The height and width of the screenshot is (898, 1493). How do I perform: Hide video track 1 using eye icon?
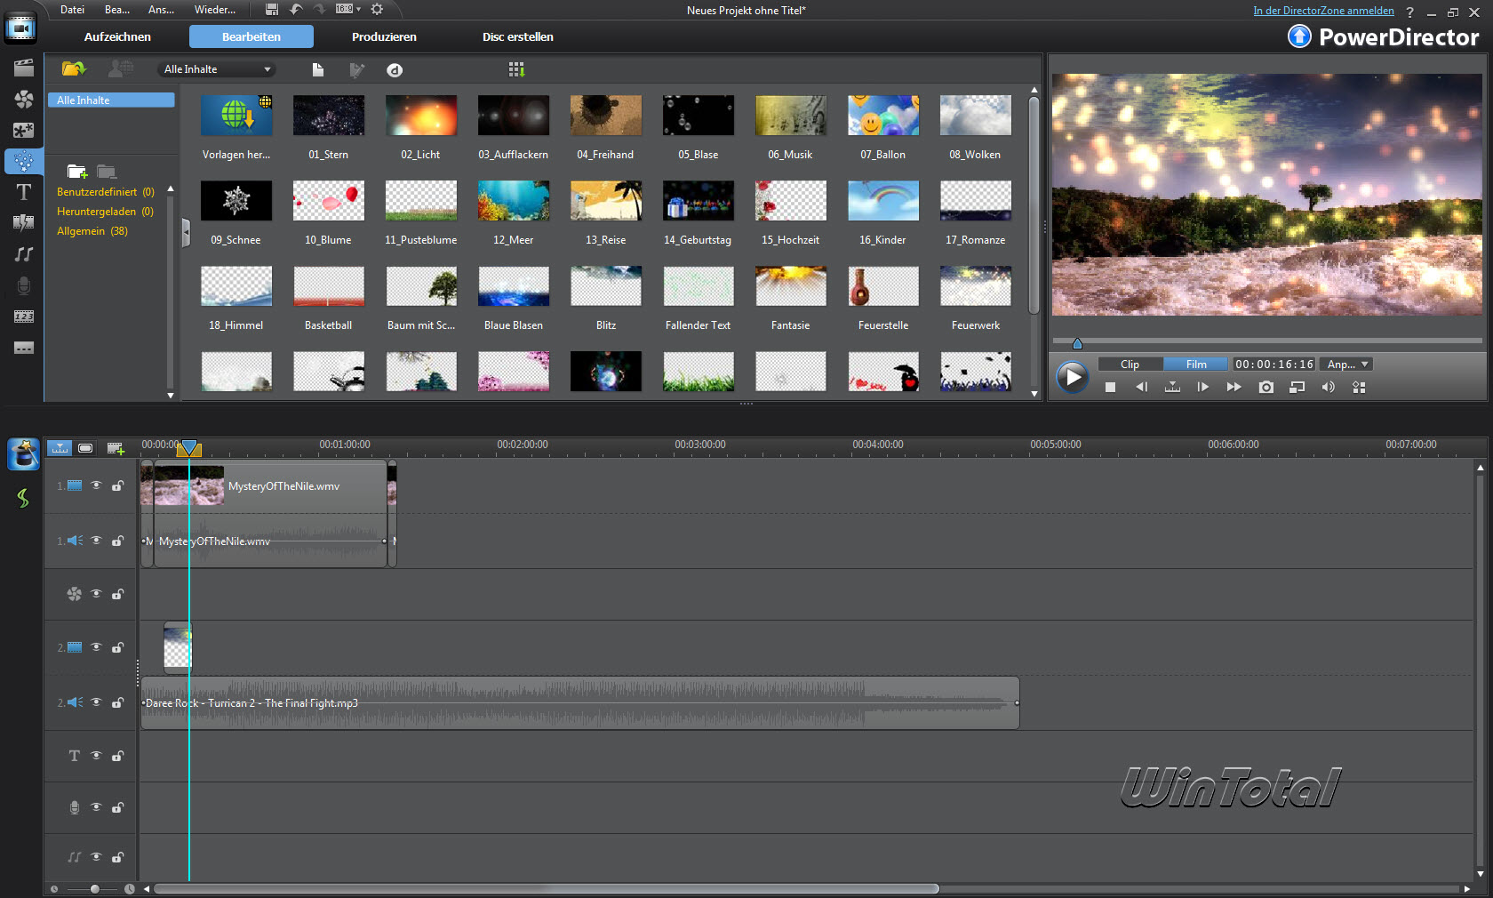pyautogui.click(x=96, y=485)
